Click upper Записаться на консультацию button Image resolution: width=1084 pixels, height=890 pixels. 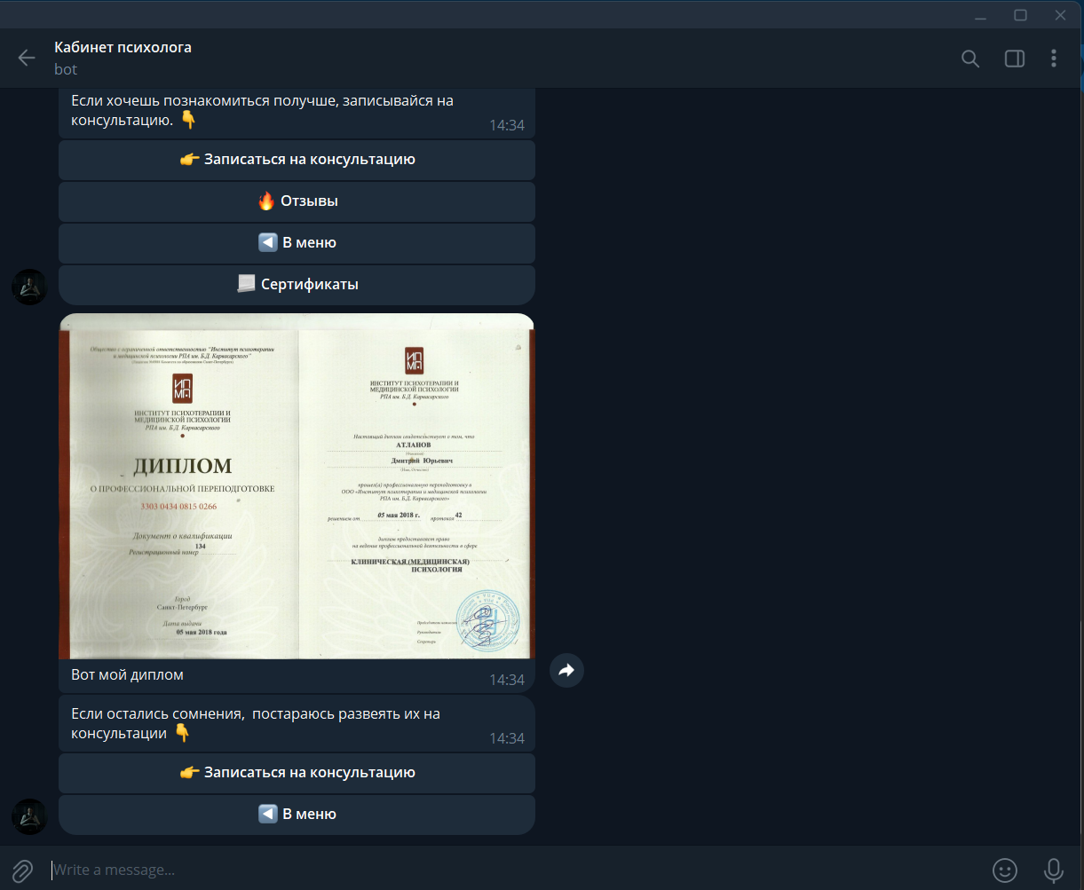(x=297, y=160)
